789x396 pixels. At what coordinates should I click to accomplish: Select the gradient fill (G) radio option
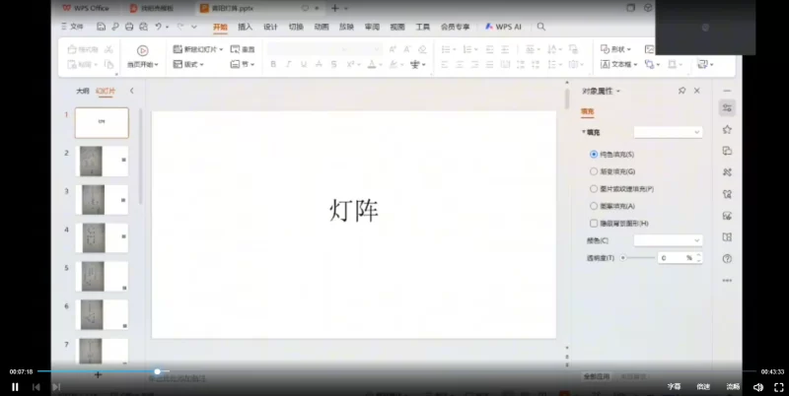click(x=594, y=171)
